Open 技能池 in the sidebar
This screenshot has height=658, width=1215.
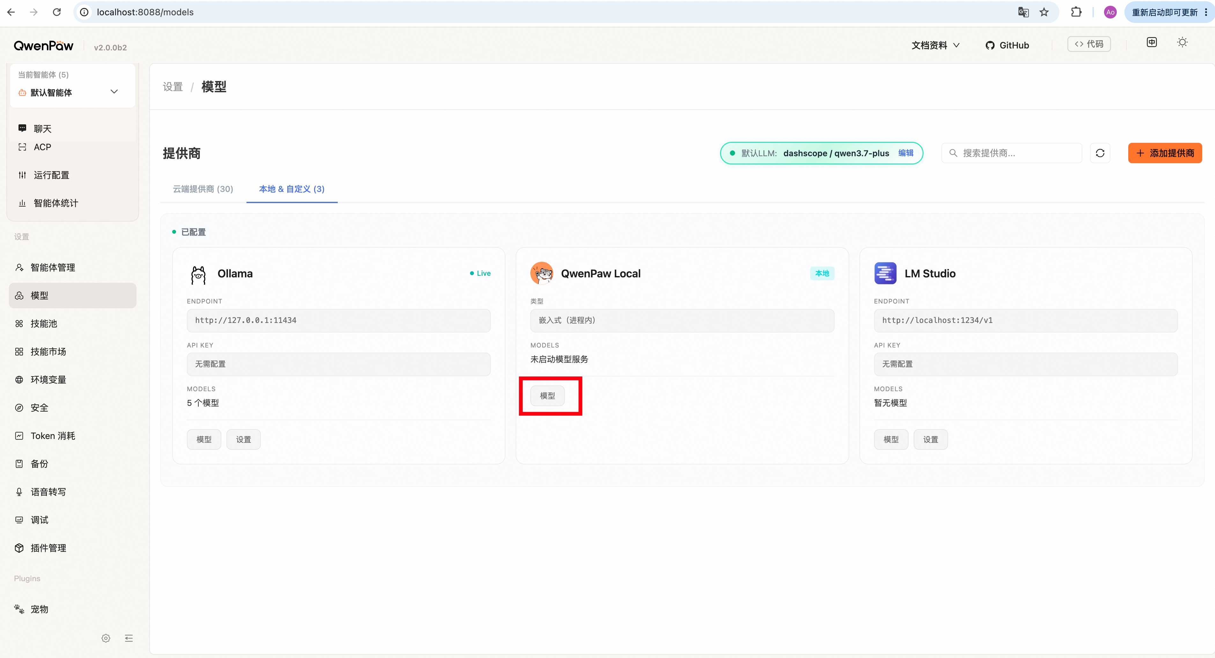[x=73, y=324]
